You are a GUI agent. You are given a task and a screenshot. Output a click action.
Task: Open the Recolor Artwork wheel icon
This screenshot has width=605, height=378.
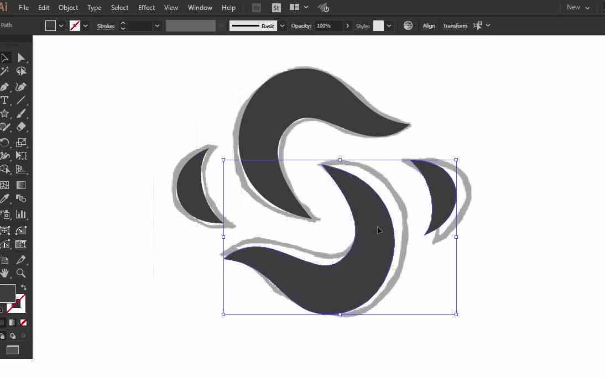click(408, 25)
